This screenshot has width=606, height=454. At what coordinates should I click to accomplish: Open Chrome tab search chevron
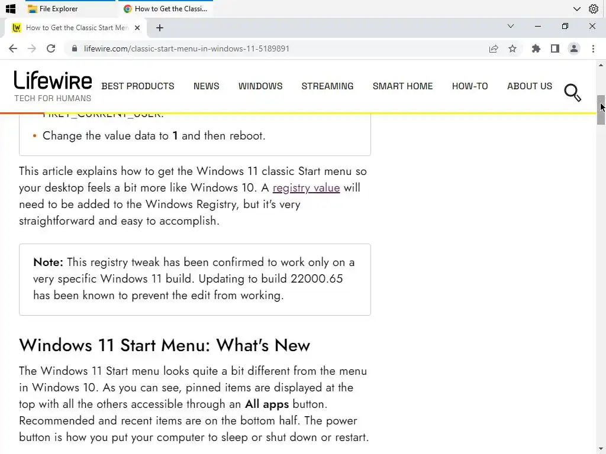coord(511,26)
